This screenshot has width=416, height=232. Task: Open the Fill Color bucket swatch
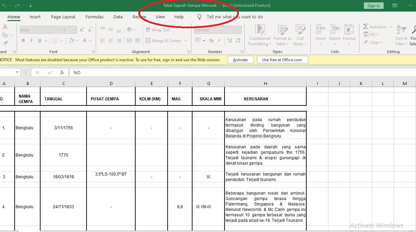coord(72,40)
